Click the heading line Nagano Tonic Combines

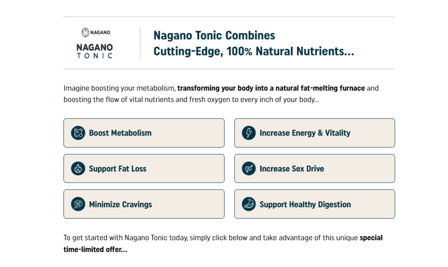point(214,36)
